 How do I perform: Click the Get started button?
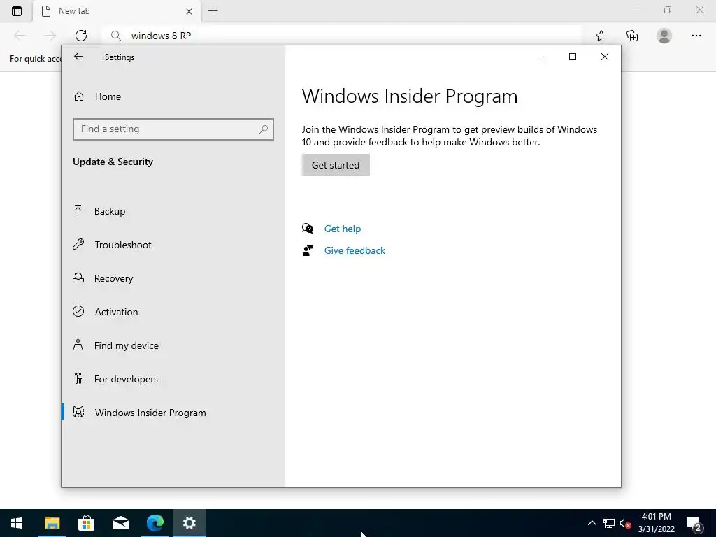pos(336,165)
